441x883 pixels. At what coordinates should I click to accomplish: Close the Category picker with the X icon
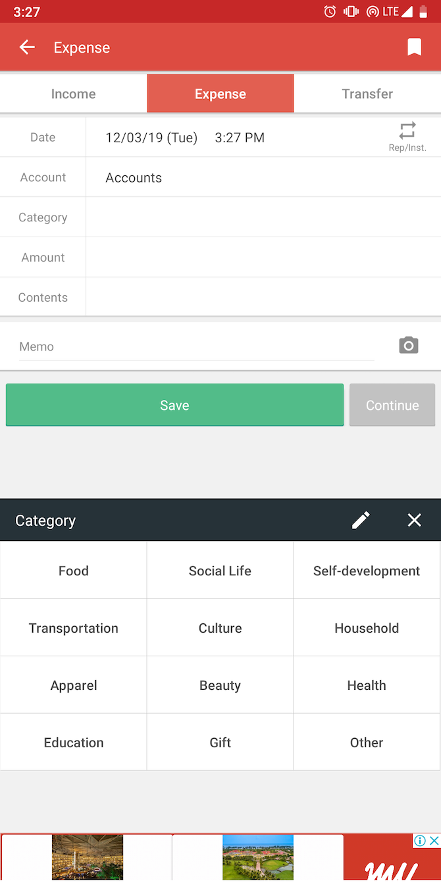pyautogui.click(x=414, y=520)
